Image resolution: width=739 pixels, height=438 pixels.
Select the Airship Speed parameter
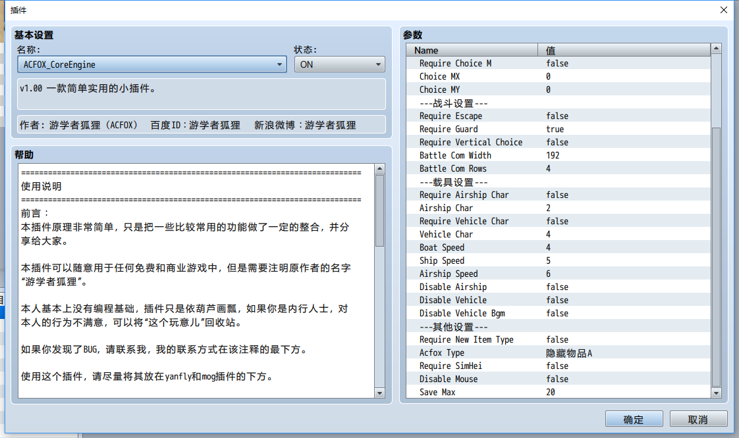[x=559, y=274]
